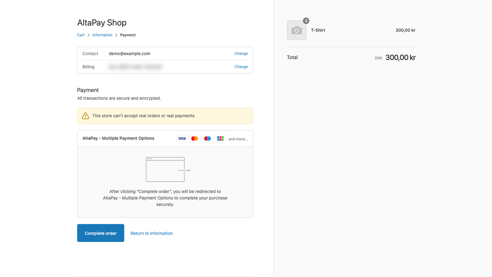Open the Cart breadcrumb link

(81, 35)
